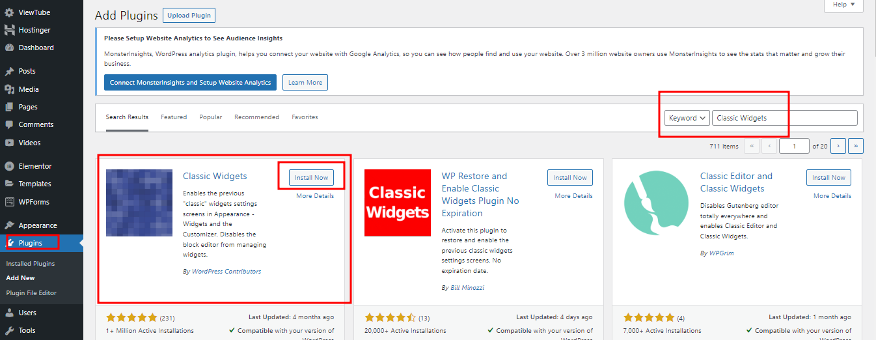
Task: Click the five-star rating of Classic Widgets
Action: pos(131,318)
